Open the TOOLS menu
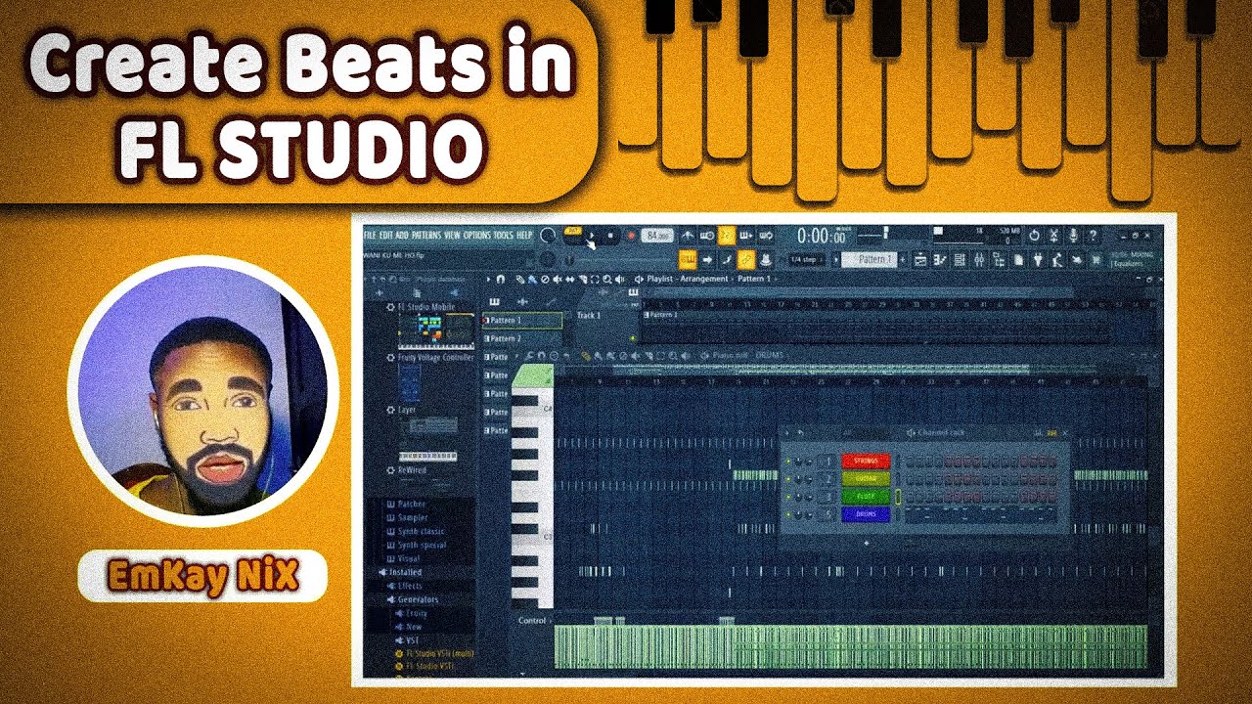The image size is (1252, 704). (x=503, y=236)
